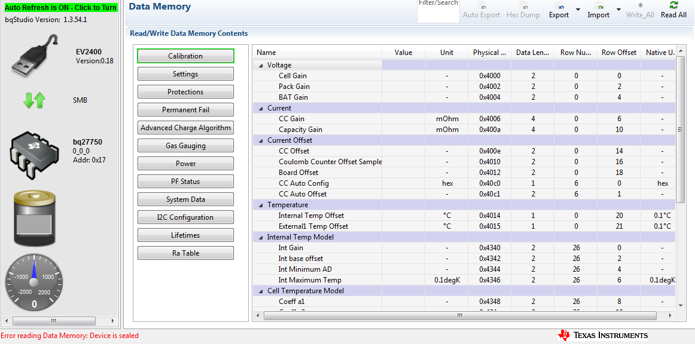The height and width of the screenshot is (344, 695).
Task: Click the battery cell icon
Action: (35, 219)
